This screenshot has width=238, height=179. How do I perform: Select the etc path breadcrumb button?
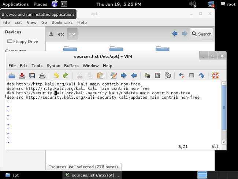point(61,34)
